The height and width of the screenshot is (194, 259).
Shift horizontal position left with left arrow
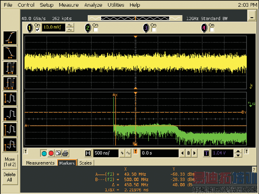[x=182, y=153]
